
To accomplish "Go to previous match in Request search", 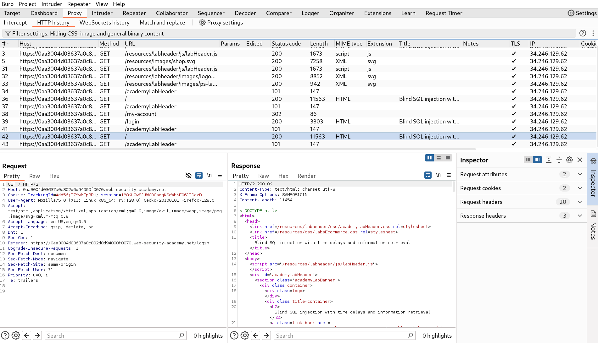I will pos(27,335).
